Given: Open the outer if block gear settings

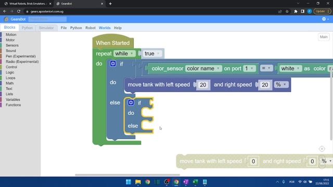Looking at the screenshot, I should (113, 63).
